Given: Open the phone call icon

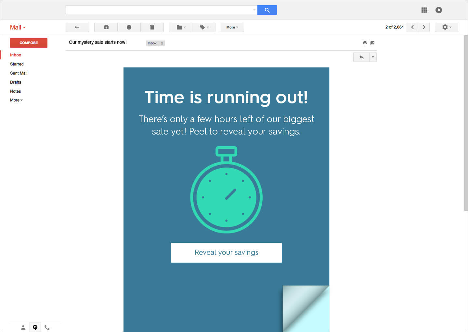Looking at the screenshot, I should [47, 327].
